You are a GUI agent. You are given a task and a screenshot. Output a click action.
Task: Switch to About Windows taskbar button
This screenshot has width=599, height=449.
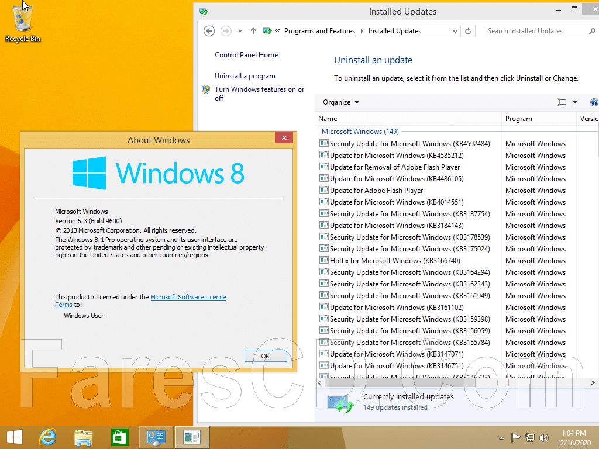click(192, 437)
